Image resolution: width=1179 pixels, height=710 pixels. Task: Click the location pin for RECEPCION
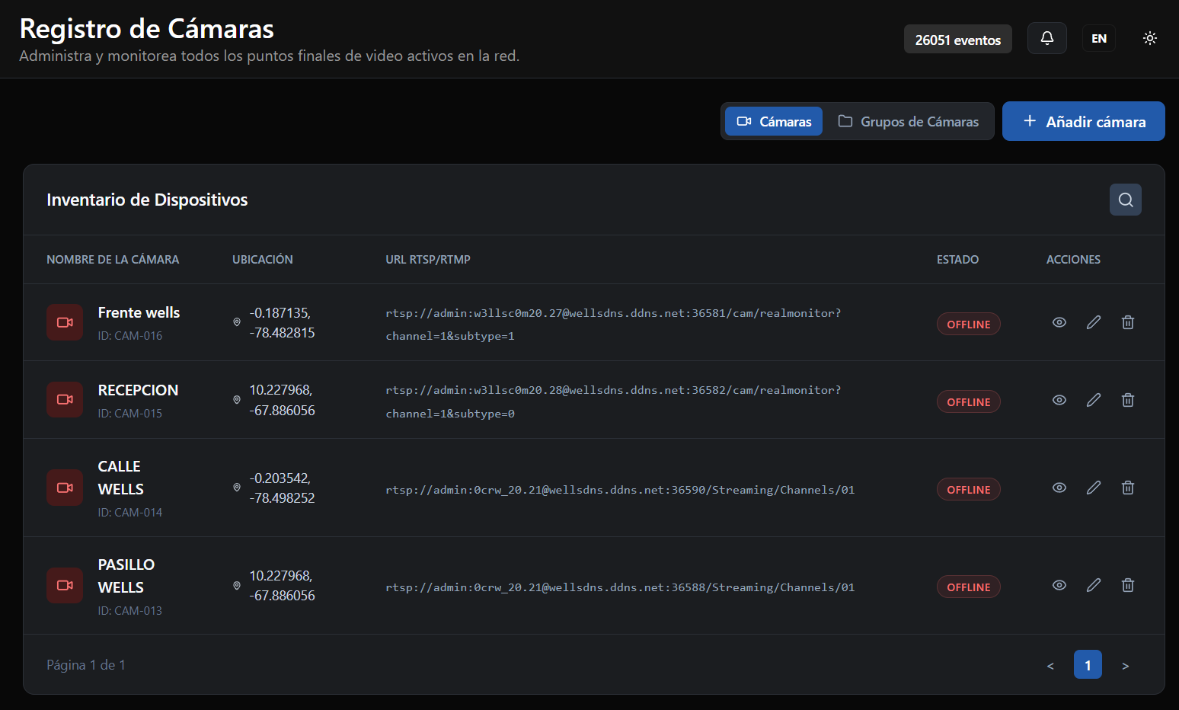(237, 400)
